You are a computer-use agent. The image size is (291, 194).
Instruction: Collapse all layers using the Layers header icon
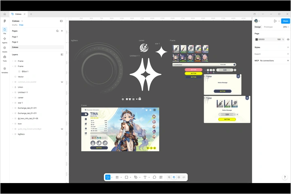62,55
